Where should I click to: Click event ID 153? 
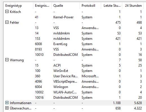(x=38, y=39)
